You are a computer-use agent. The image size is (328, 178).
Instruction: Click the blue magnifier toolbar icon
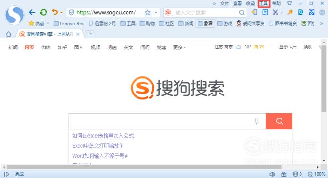(301, 12)
